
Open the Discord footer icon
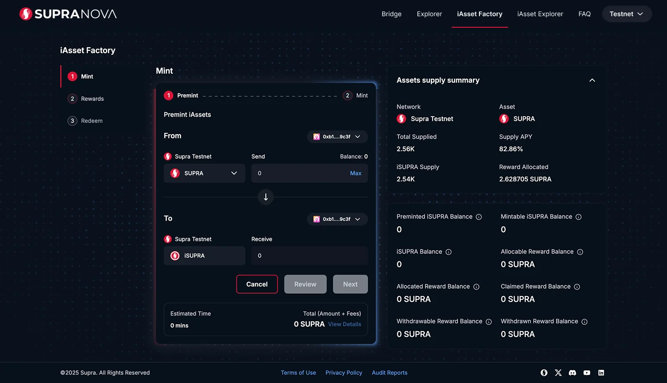coord(573,373)
